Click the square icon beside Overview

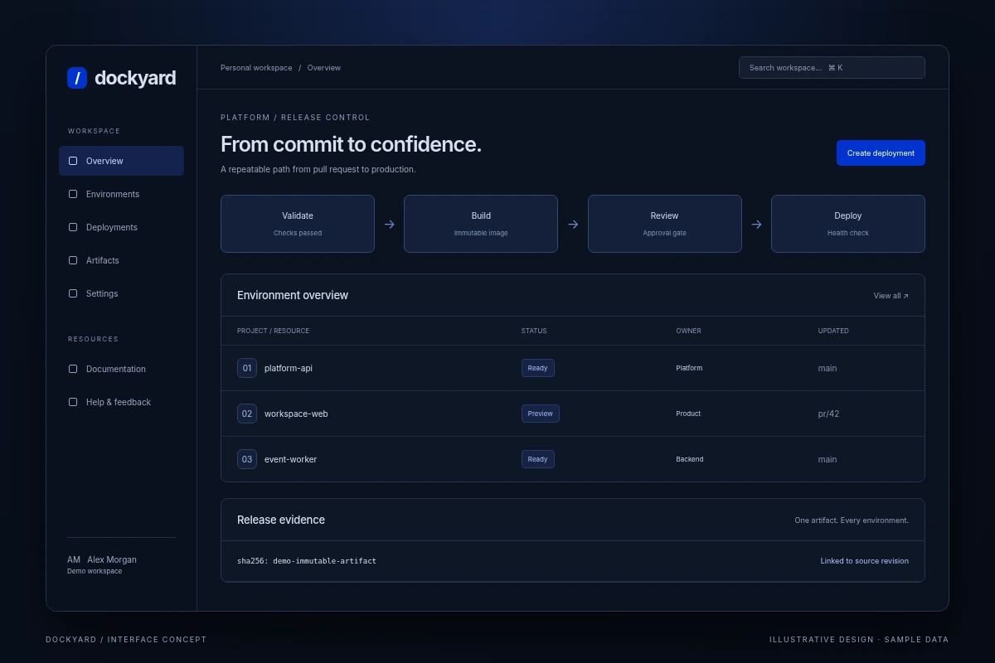[x=73, y=161]
